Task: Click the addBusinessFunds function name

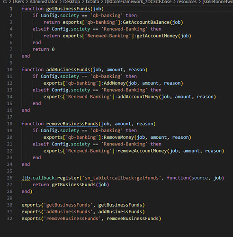Action: tap(68, 70)
